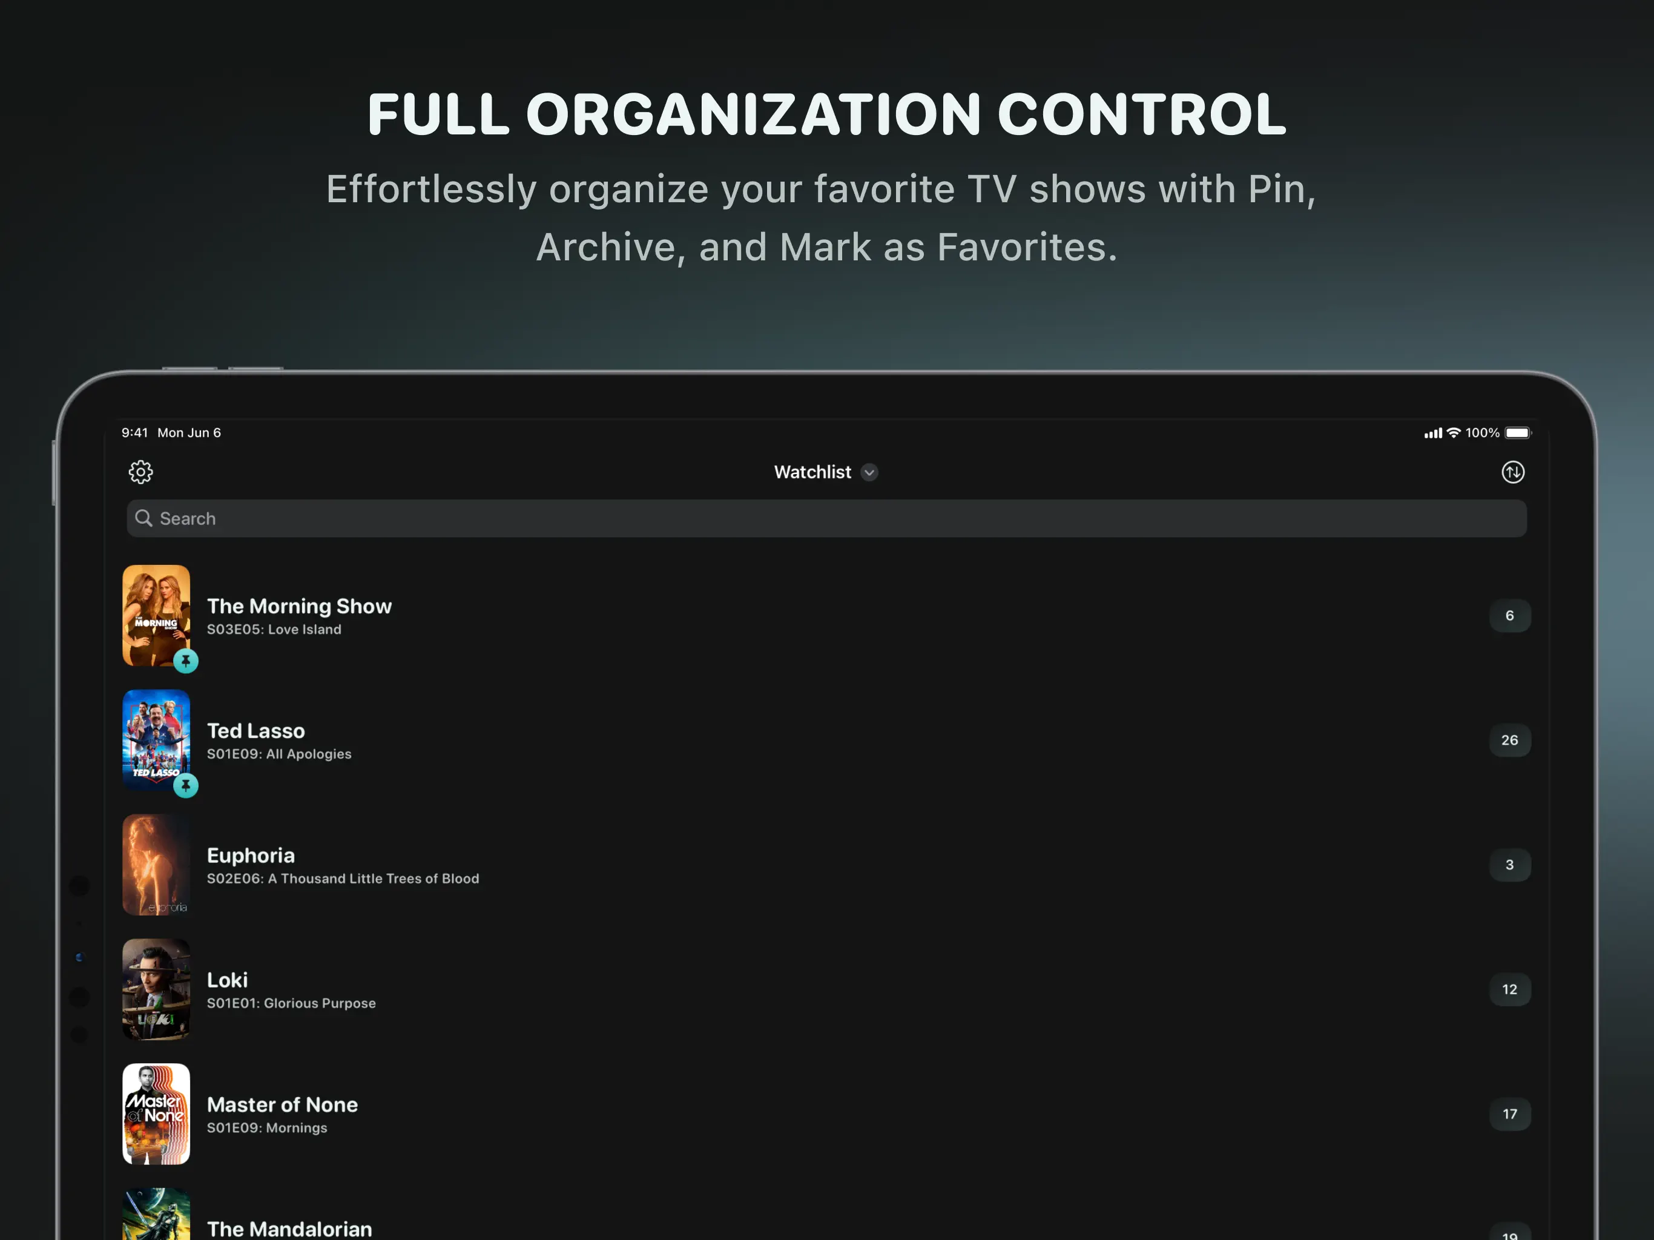Click Master of None count badge 17
The height and width of the screenshot is (1240, 1654).
tap(1509, 1114)
